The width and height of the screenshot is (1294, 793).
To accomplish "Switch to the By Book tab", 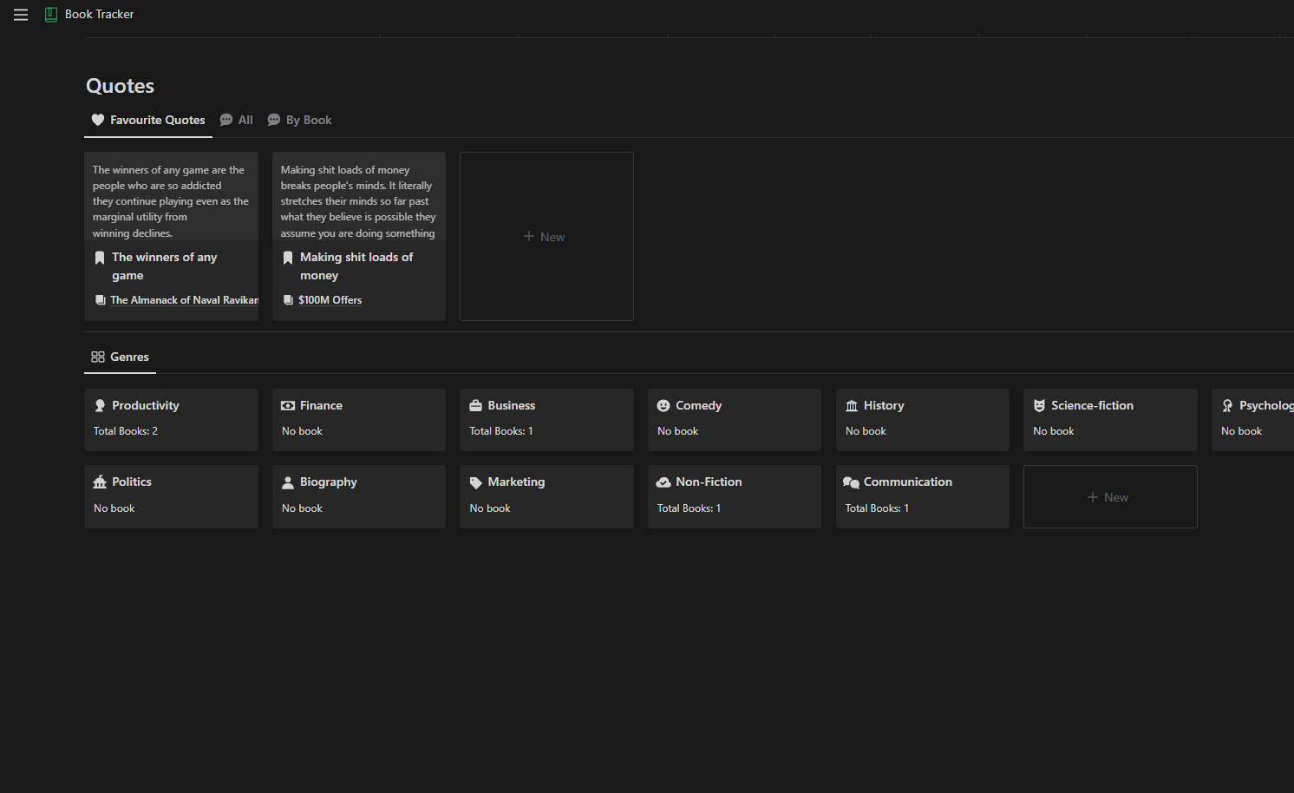I will (300, 120).
